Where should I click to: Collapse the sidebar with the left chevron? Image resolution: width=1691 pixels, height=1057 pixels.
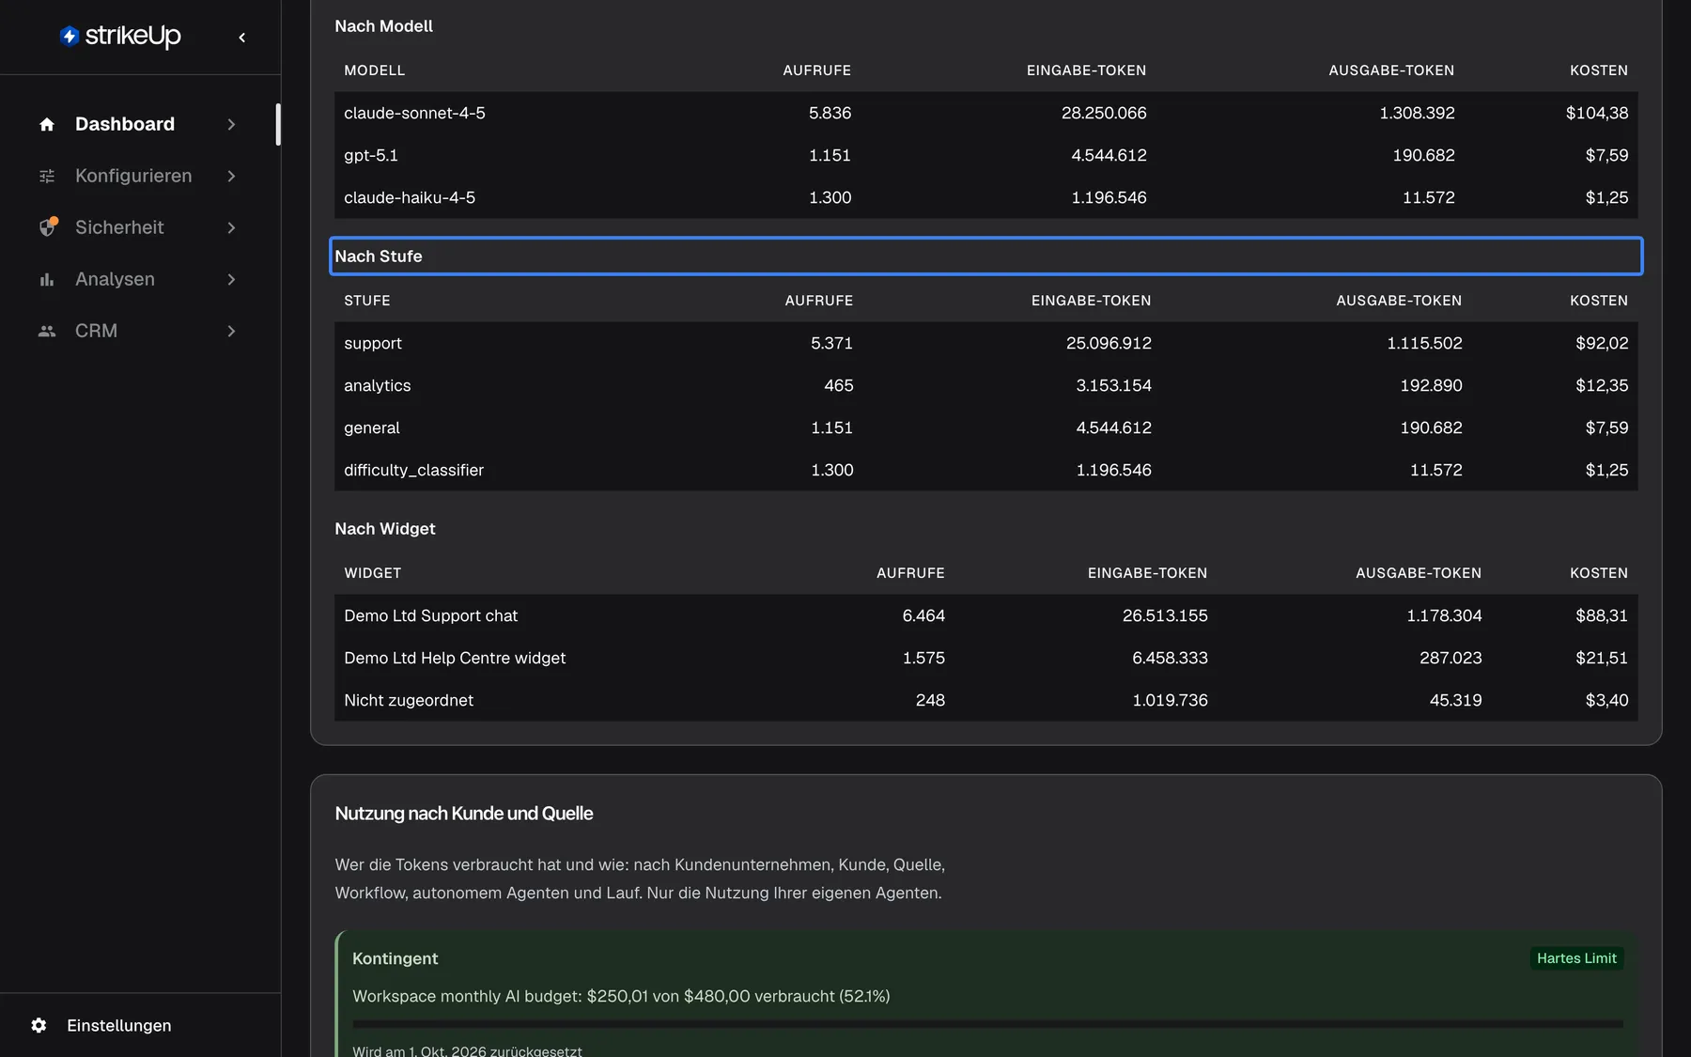(x=242, y=38)
